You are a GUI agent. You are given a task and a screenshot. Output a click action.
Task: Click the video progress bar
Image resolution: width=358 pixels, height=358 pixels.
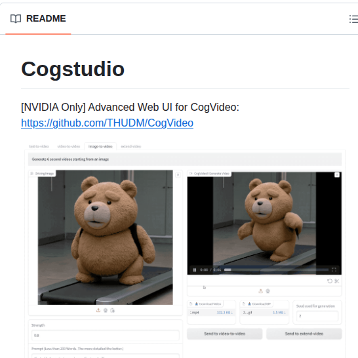pos(276,270)
